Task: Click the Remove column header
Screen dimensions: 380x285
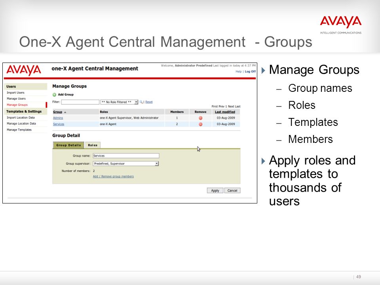Action: coord(200,112)
